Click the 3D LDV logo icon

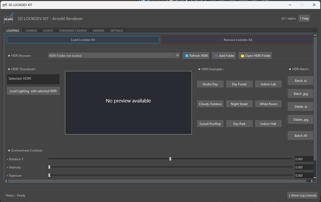(x=8, y=18)
